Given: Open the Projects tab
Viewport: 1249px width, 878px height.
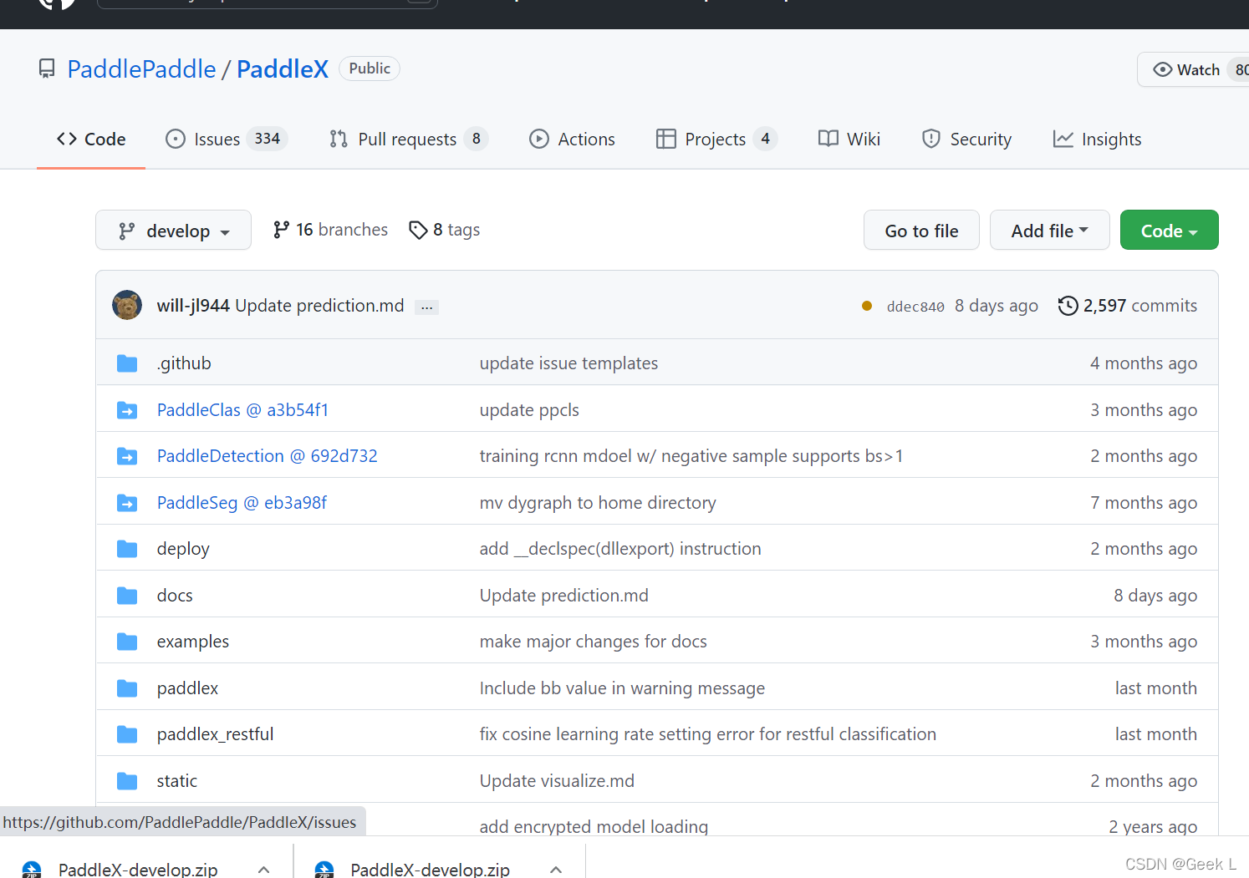Looking at the screenshot, I should point(715,139).
